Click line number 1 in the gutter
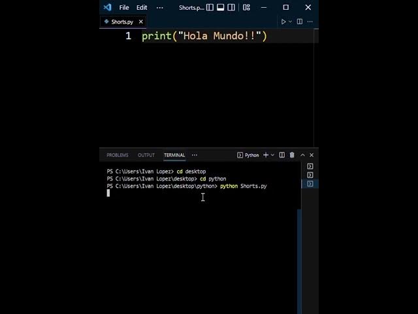 [128, 36]
